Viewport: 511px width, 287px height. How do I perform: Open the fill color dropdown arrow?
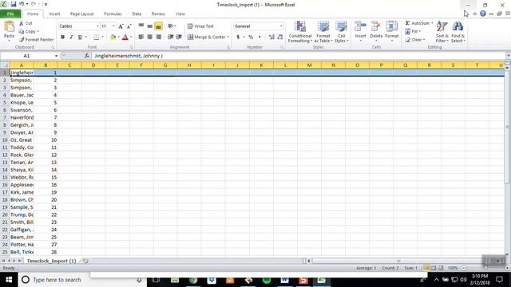point(118,37)
